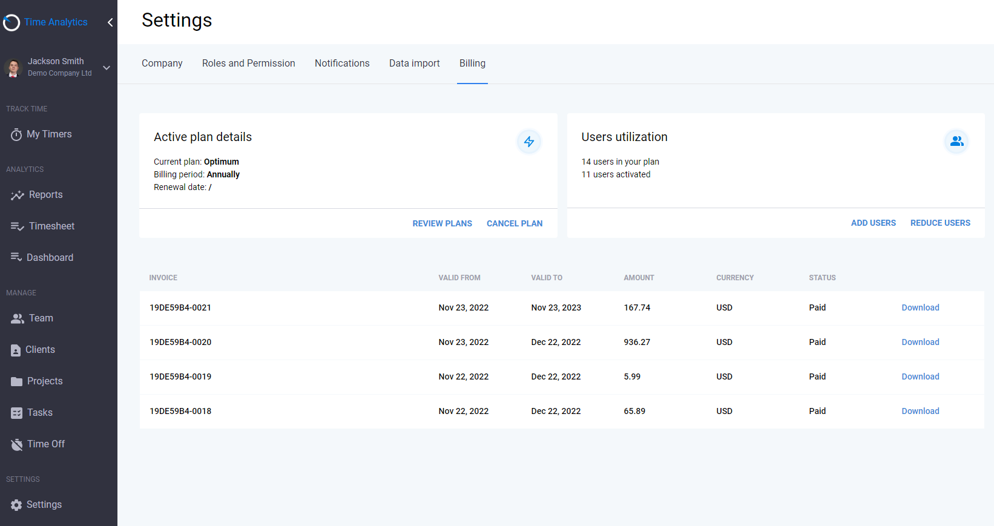
Task: Download invoice 19DE59B4-0020
Action: pyautogui.click(x=920, y=342)
